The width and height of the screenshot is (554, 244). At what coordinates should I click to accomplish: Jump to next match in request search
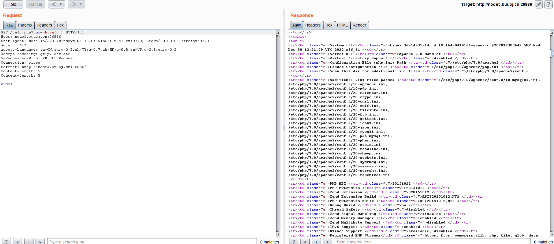point(40,242)
